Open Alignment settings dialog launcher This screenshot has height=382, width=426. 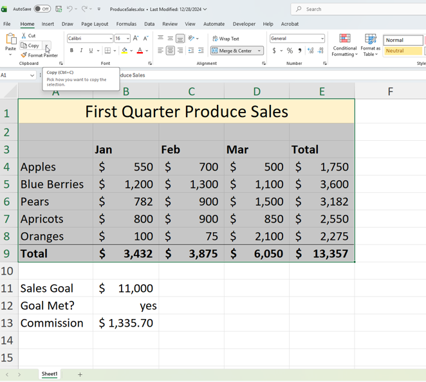[264, 63]
